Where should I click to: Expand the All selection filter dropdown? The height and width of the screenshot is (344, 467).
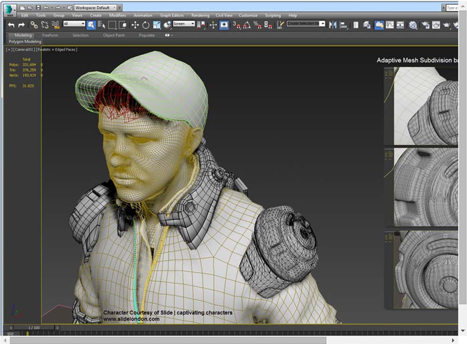74,24
